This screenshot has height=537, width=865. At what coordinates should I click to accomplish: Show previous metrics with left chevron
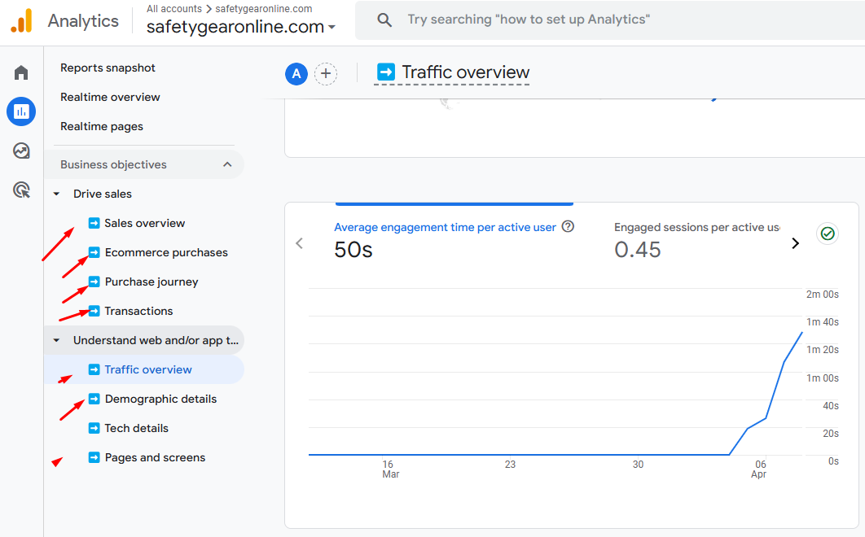tap(300, 243)
